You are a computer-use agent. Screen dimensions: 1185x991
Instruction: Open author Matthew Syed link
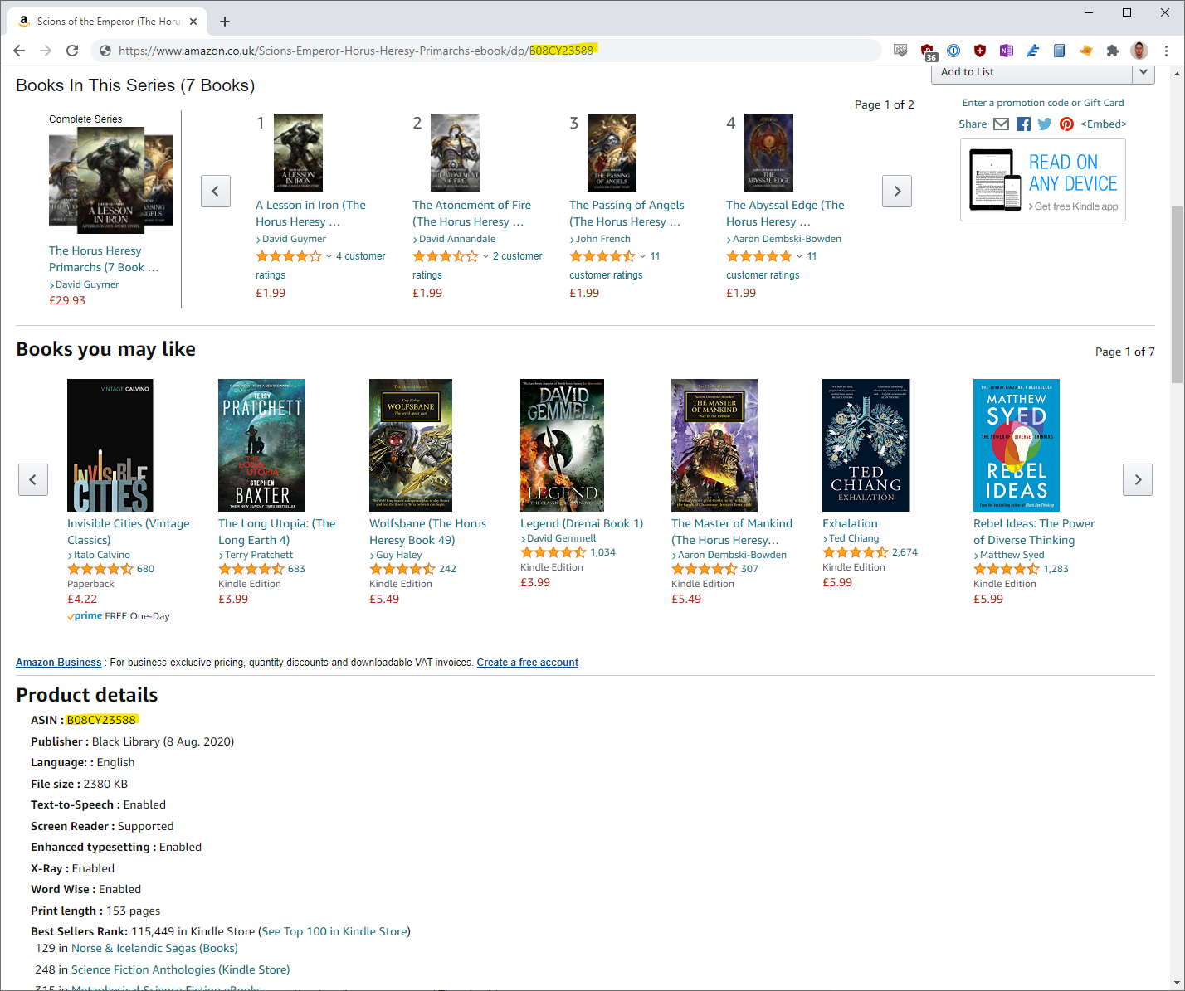[x=1012, y=555]
